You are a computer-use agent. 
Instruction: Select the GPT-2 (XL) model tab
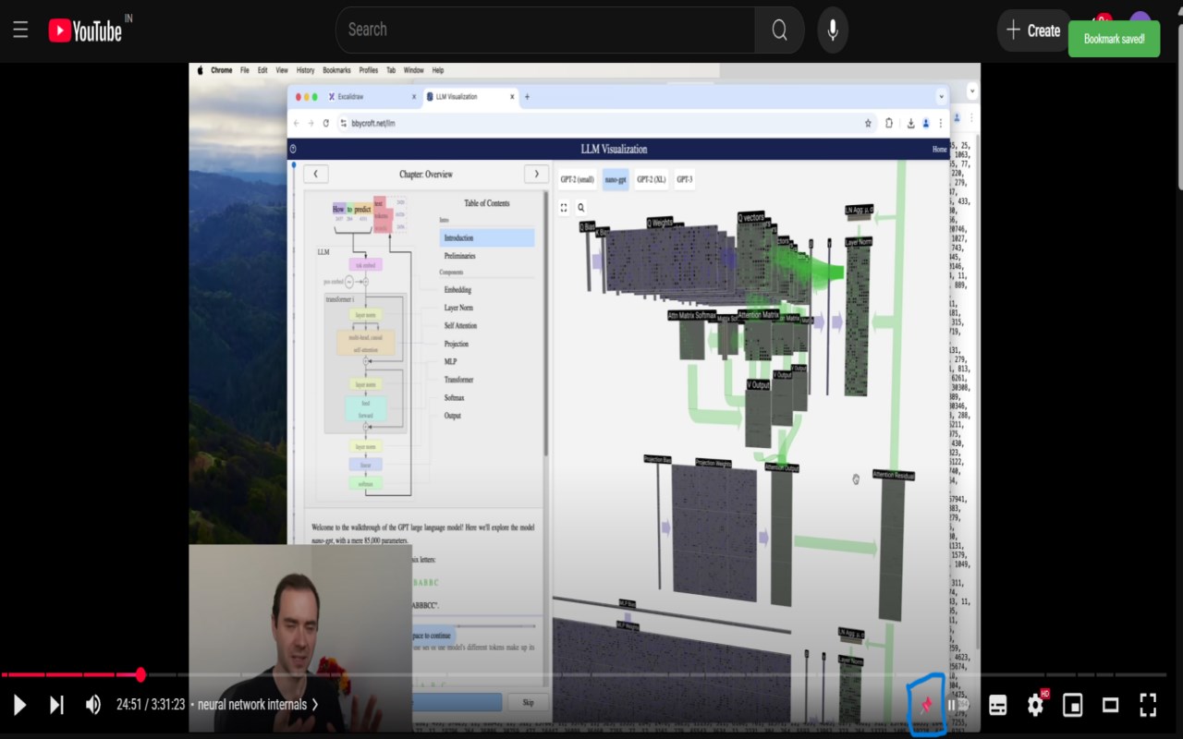tap(652, 179)
